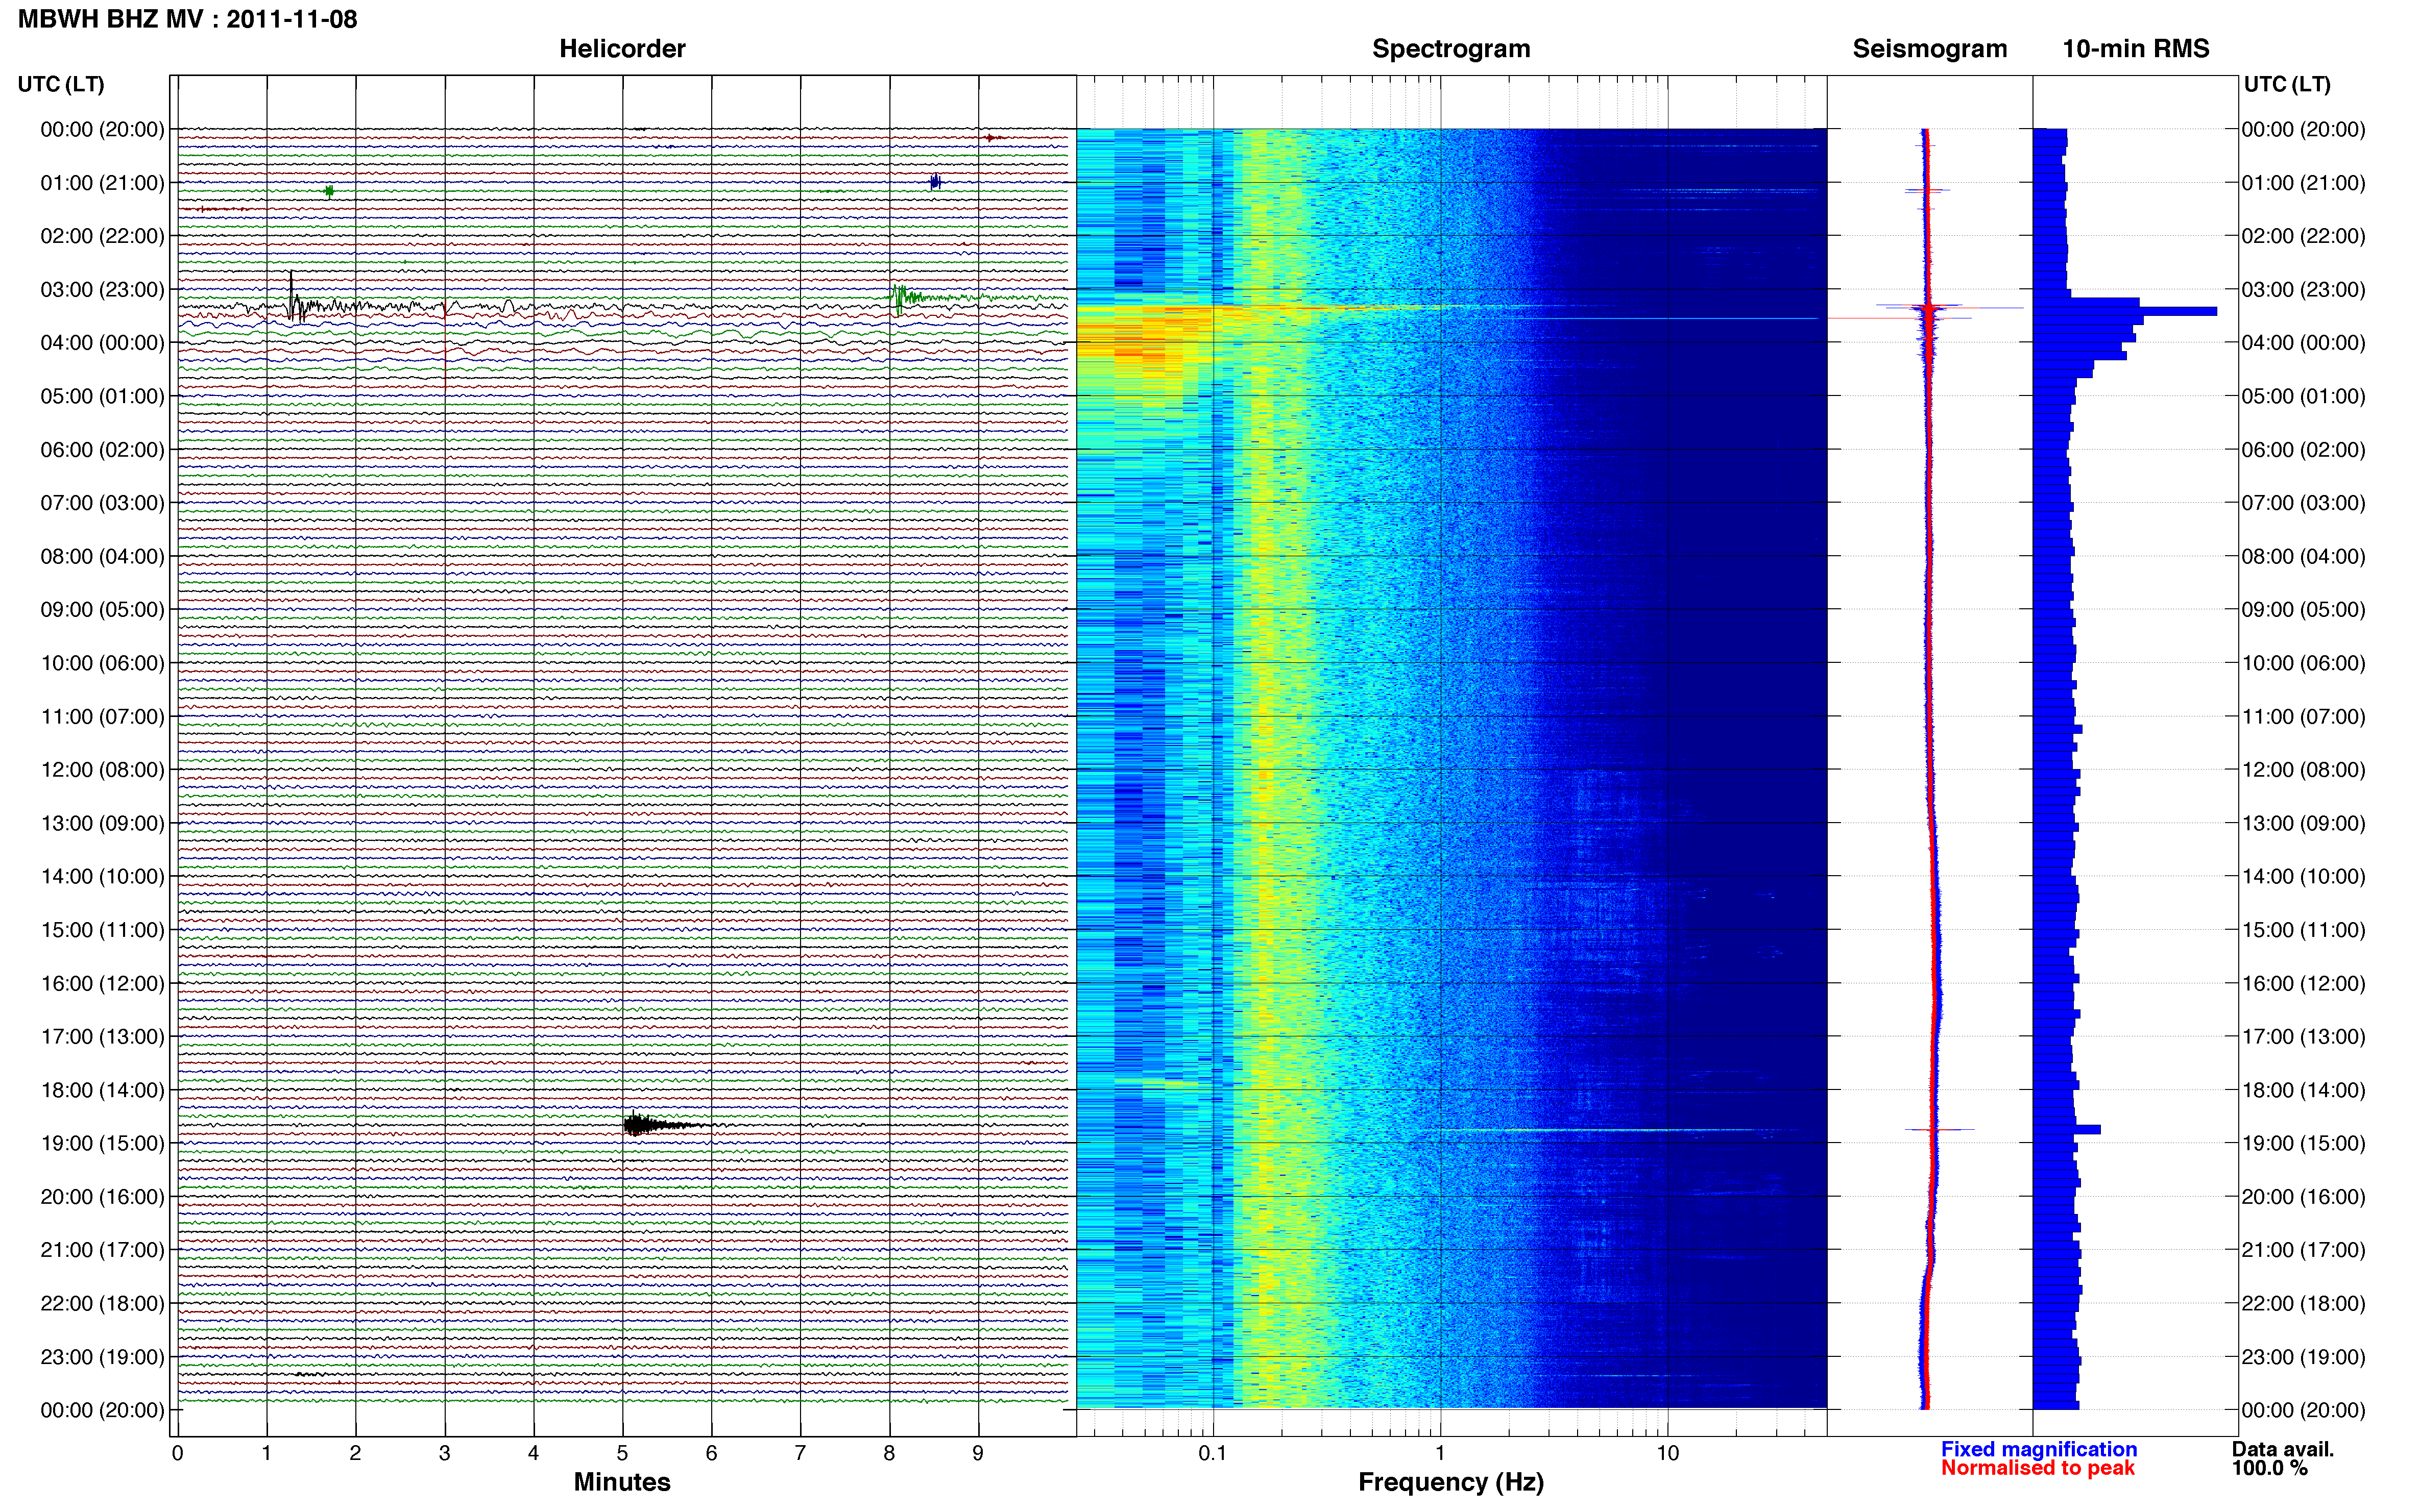Select the 'Helicorder' panel heading
This screenshot has width=2420, height=1512.
click(621, 49)
